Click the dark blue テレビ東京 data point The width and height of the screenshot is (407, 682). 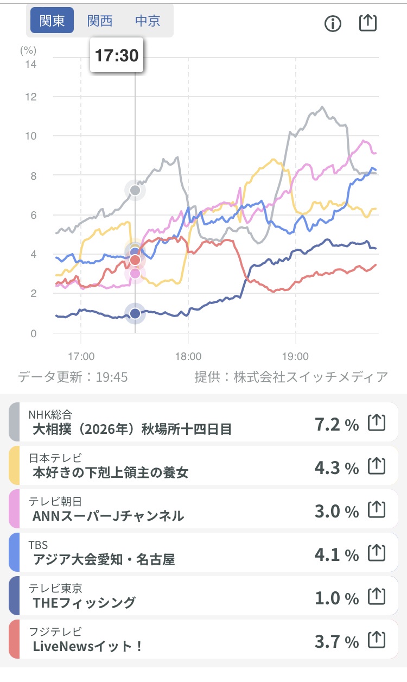[x=135, y=313]
